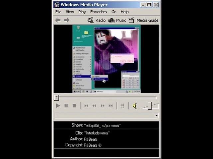Skip to the next track

pos(111,106)
